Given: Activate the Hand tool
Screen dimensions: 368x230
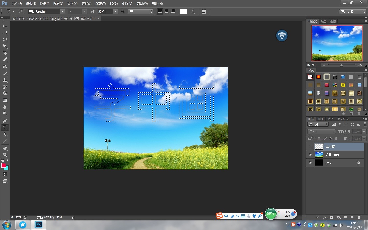Looking at the screenshot, I should coord(5,148).
